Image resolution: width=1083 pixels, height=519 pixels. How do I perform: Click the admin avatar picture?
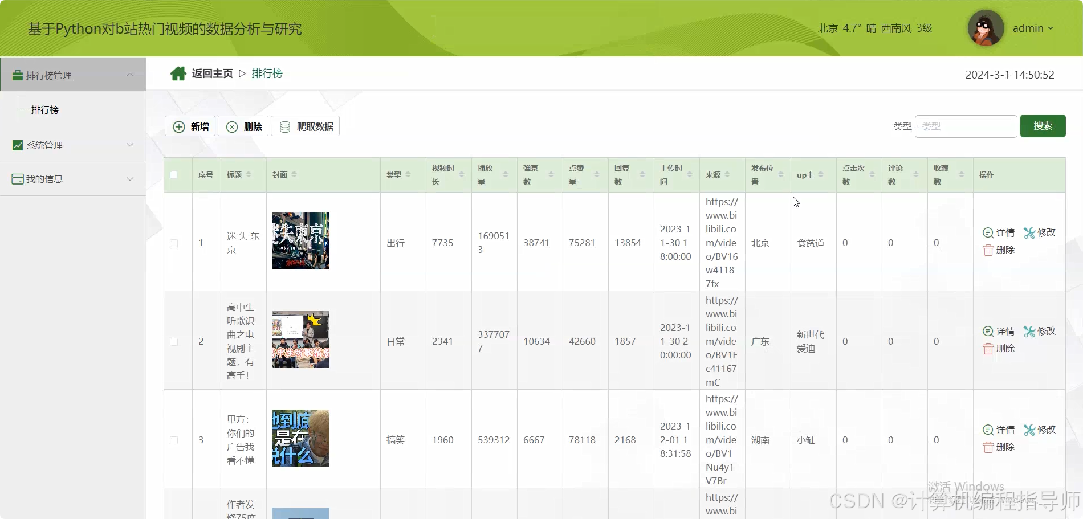point(986,28)
